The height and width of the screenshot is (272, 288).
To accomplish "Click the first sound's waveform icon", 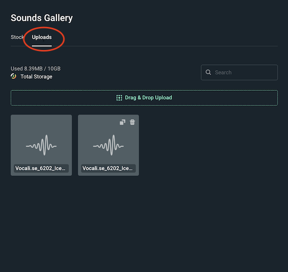I will pos(41,145).
